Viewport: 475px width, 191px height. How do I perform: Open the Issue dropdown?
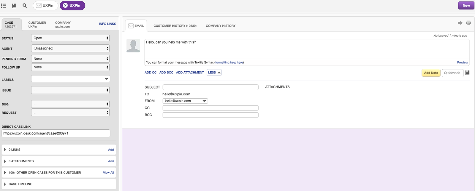coord(70,90)
